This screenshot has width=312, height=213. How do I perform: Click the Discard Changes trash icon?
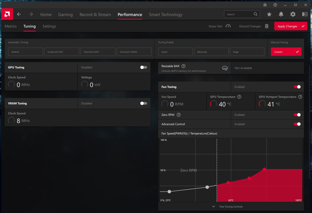[x=267, y=26]
